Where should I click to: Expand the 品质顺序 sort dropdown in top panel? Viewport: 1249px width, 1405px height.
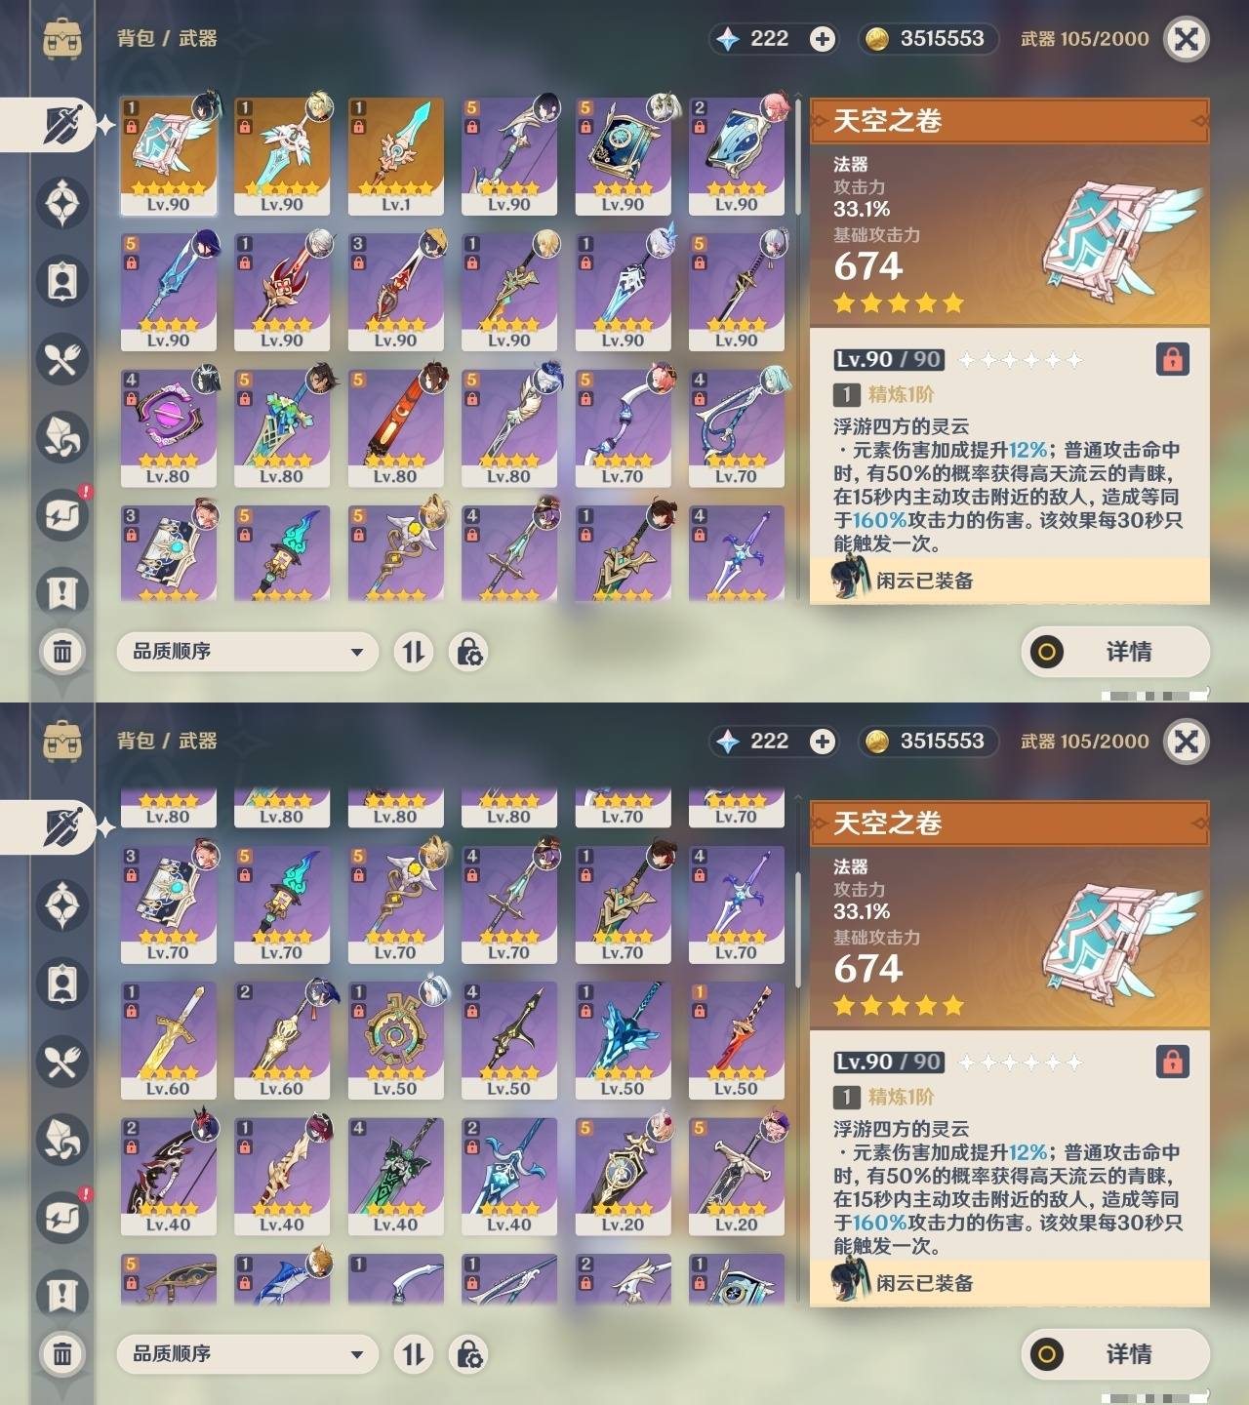(x=247, y=652)
